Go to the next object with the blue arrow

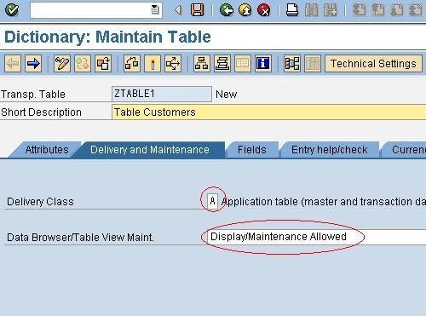click(33, 63)
